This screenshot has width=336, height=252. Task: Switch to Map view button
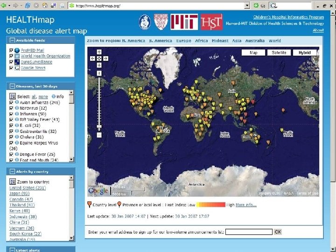(x=253, y=52)
